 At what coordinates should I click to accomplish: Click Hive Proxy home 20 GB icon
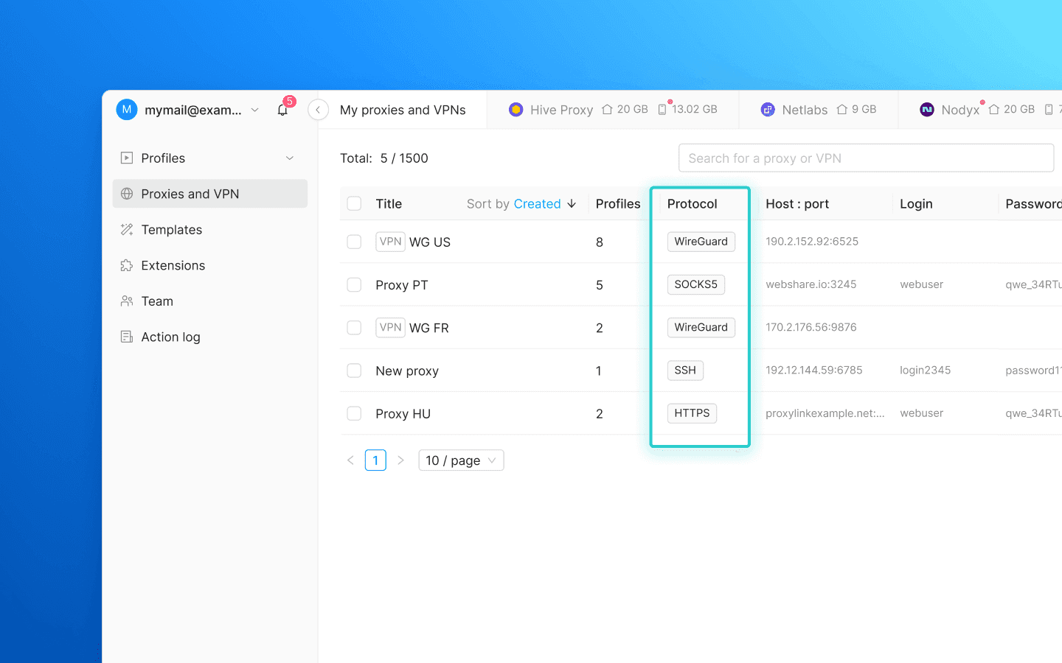607,109
